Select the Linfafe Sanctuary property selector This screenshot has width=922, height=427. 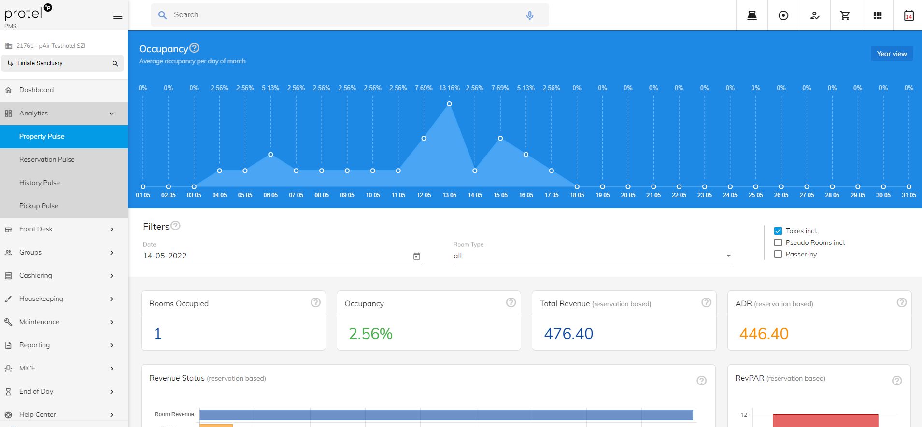62,63
